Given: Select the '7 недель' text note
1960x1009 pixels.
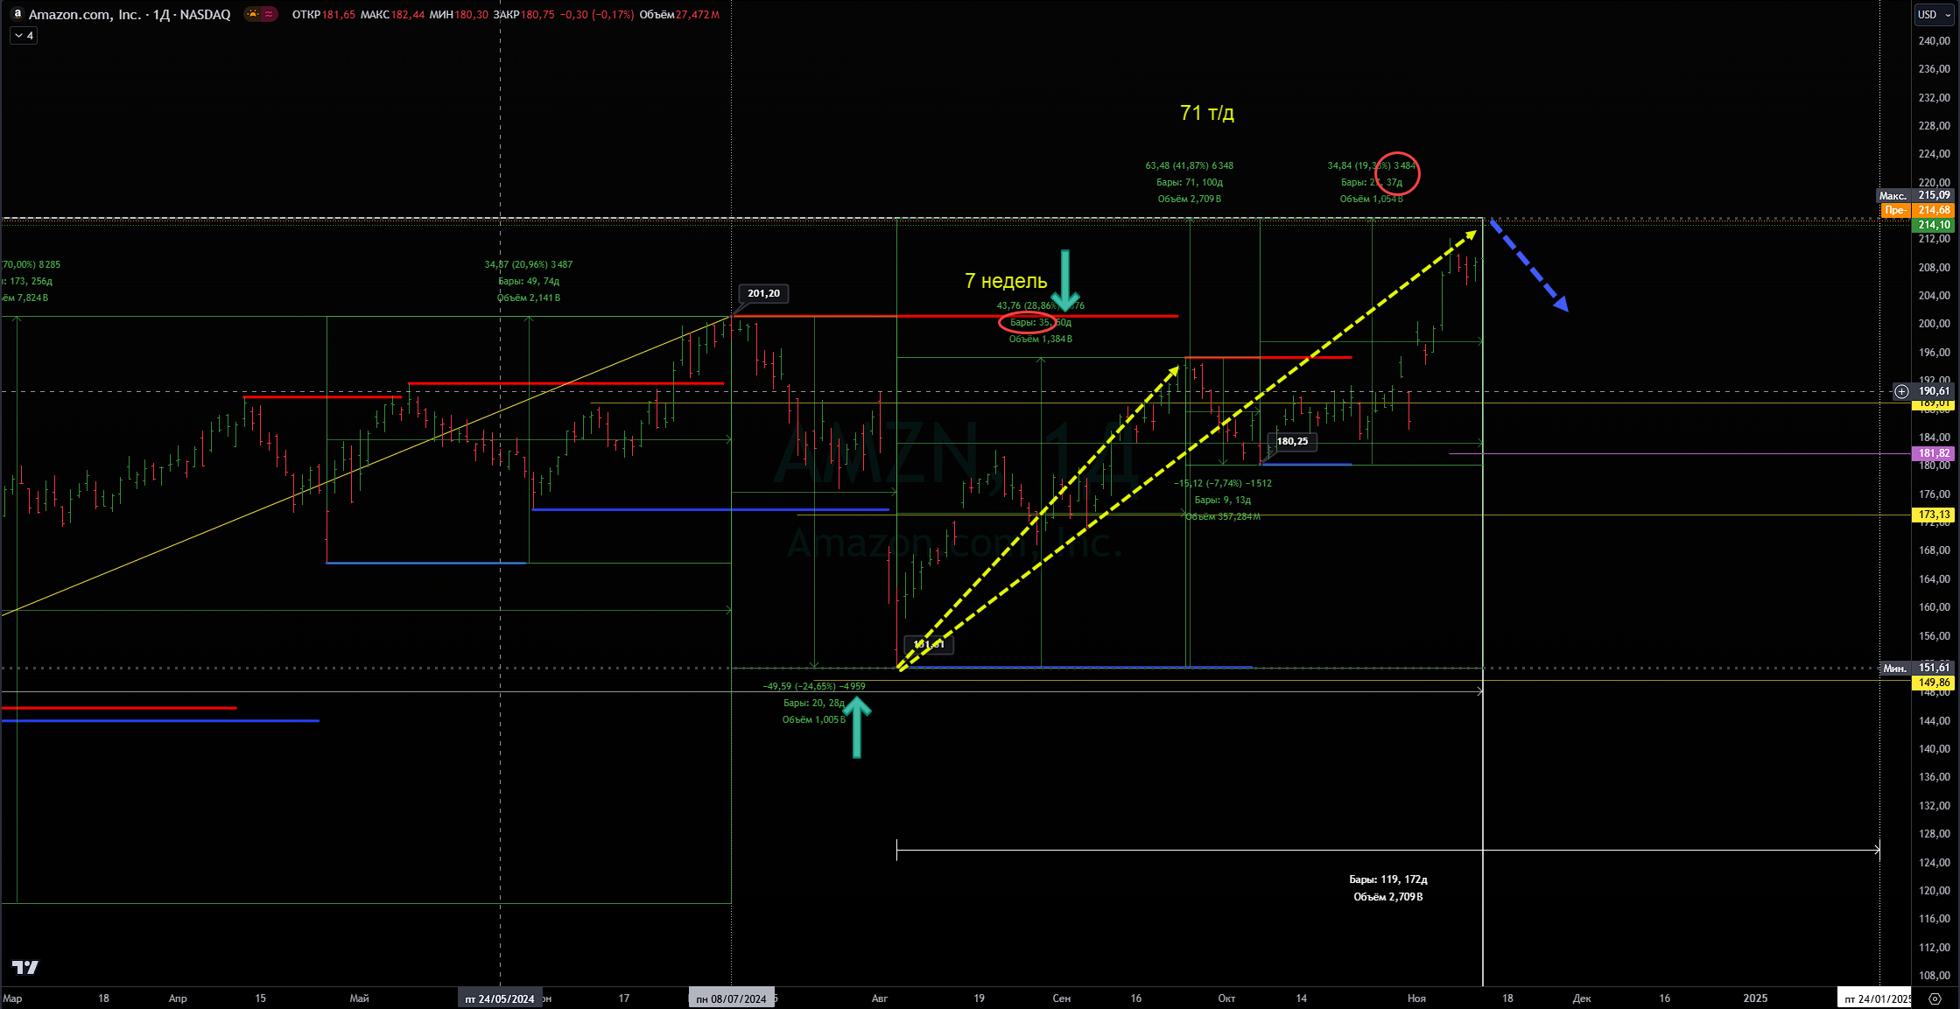Looking at the screenshot, I should (x=1006, y=281).
